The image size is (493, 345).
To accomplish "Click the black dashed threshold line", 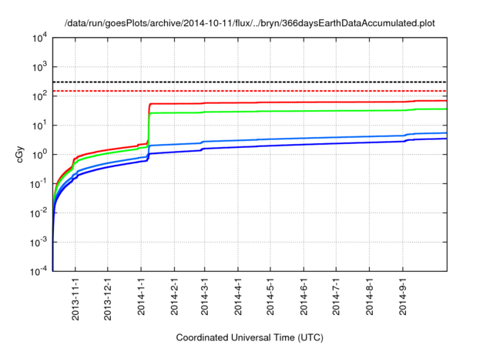I will [250, 82].
